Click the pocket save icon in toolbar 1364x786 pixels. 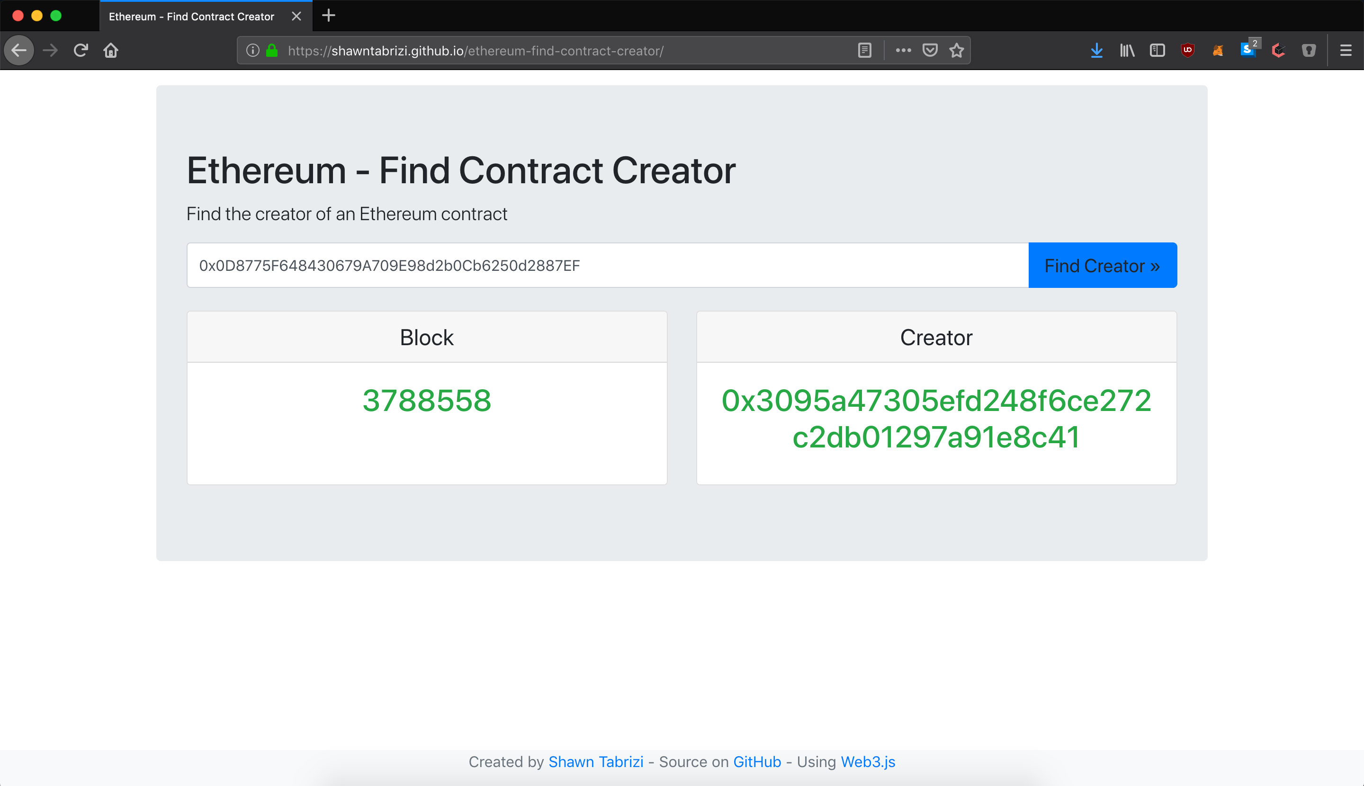[x=928, y=51]
